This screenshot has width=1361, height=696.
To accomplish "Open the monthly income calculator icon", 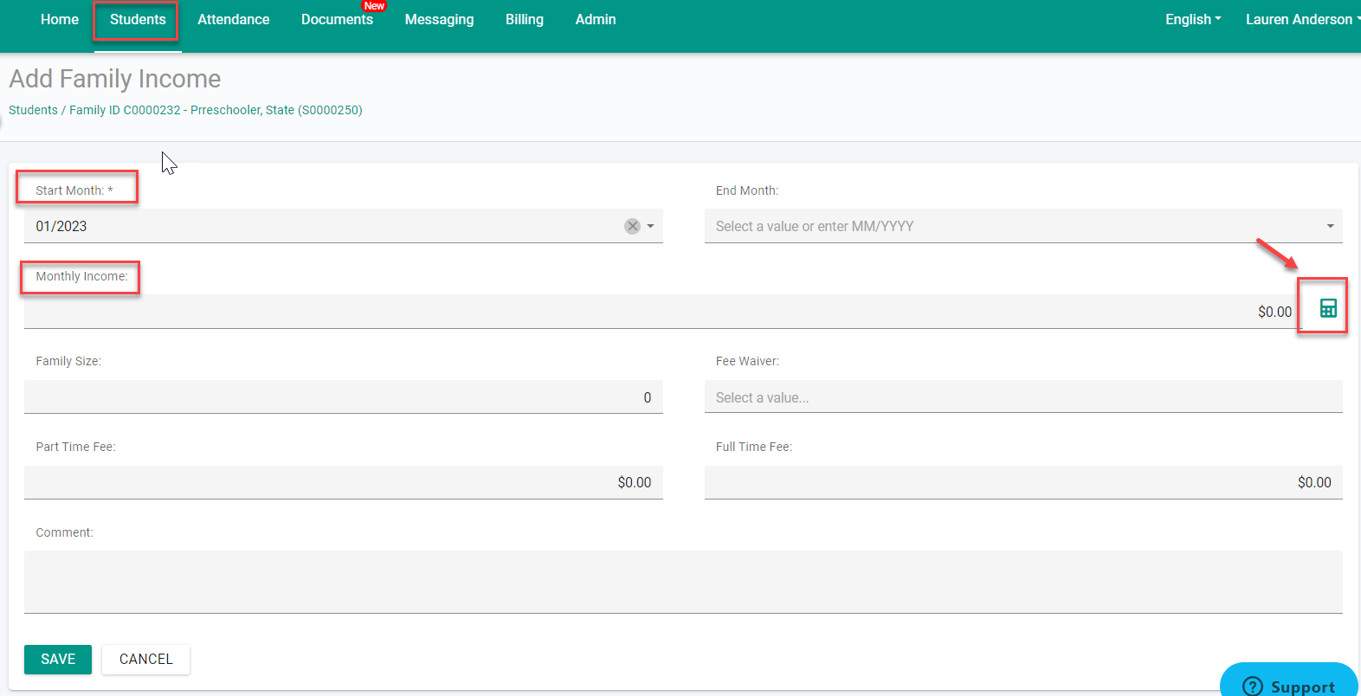I will 1327,308.
